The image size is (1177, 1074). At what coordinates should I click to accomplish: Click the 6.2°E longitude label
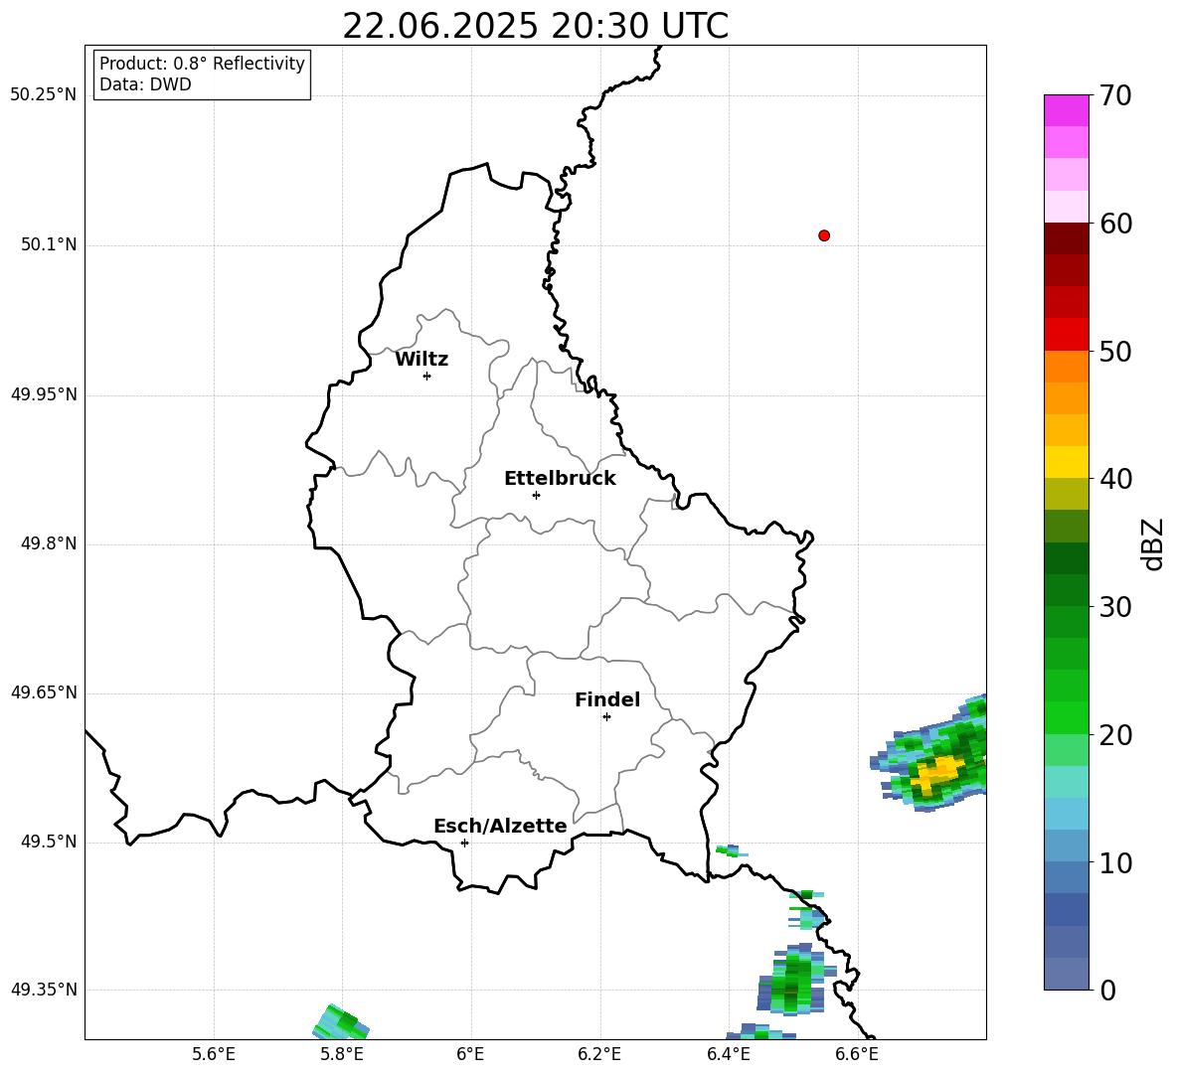coord(599,1054)
